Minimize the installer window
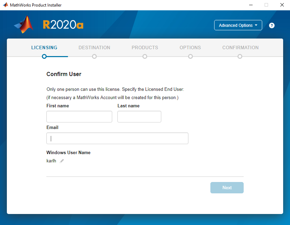This screenshot has width=290, height=225. pyautogui.click(x=251, y=5)
